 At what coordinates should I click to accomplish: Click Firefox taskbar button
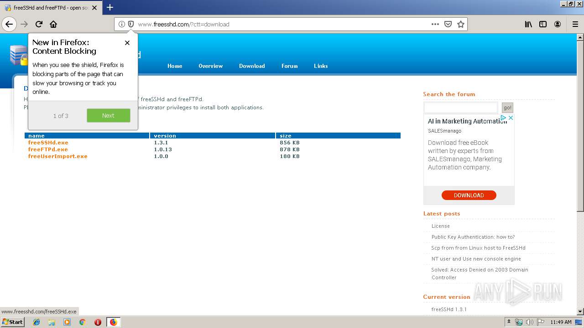[113, 322]
